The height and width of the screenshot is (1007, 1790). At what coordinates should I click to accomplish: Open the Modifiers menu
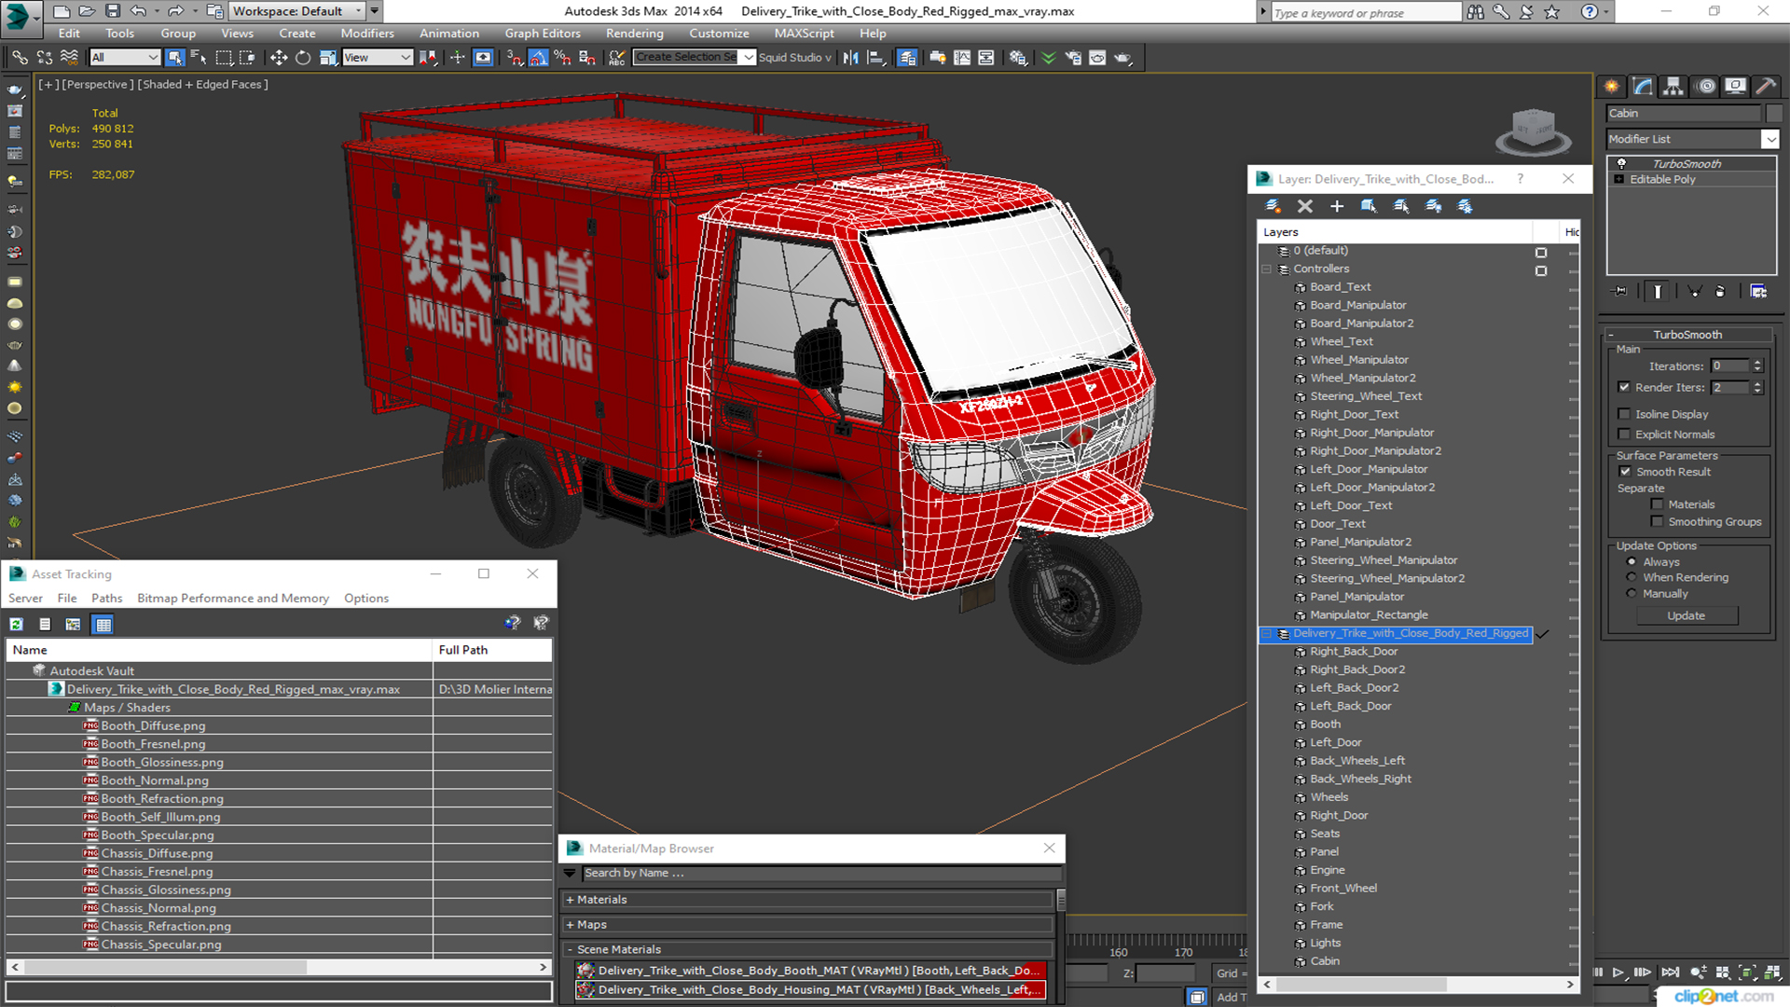[x=366, y=34]
